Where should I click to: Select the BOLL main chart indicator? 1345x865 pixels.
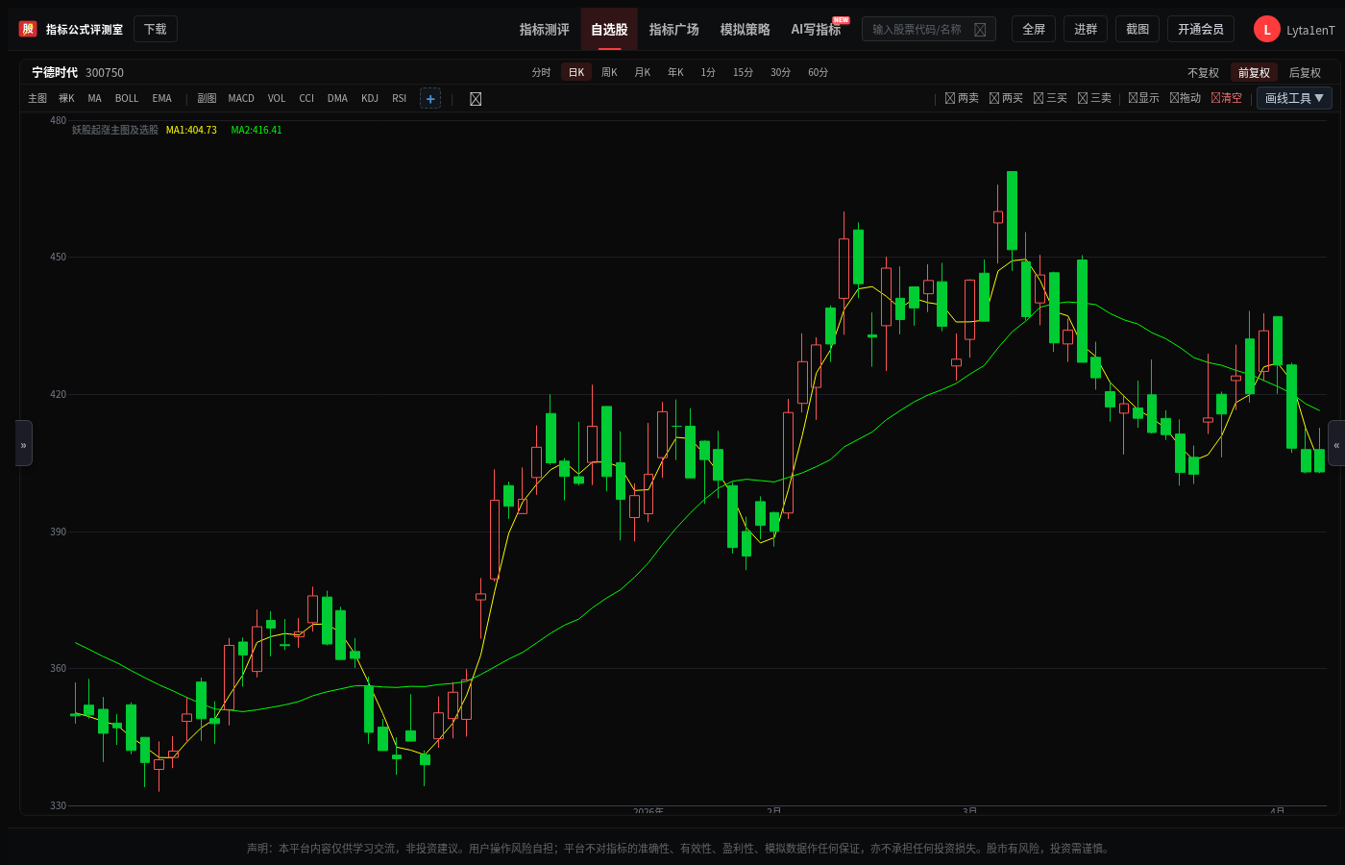point(127,99)
